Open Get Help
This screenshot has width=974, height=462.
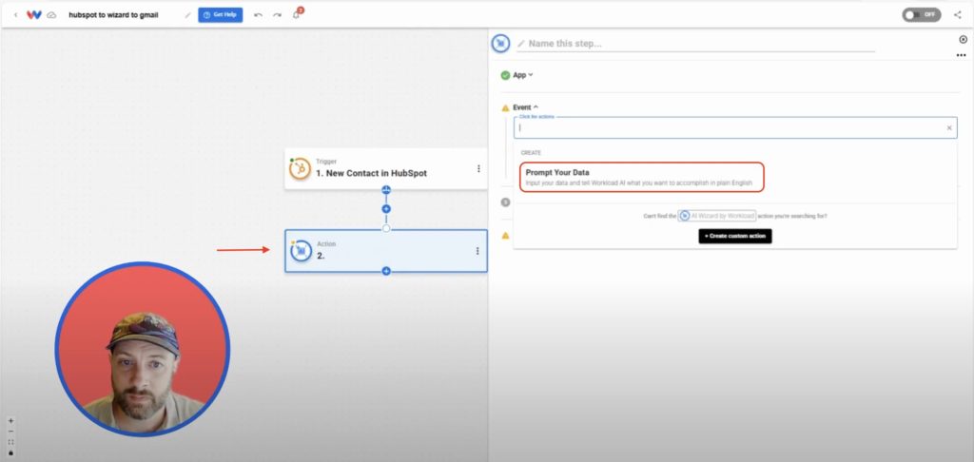coord(221,15)
